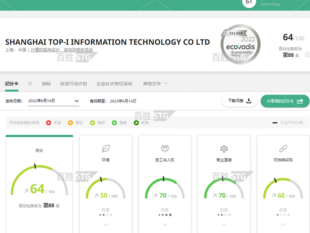Image resolution: width=310 pixels, height=233 pixels.
Task: Click the share icon in 分享我的记分卡 button
Action: (x=300, y=101)
